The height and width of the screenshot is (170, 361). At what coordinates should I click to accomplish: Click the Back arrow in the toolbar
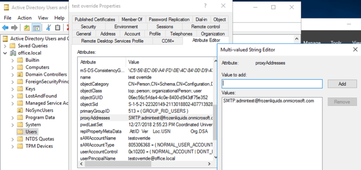(5, 28)
